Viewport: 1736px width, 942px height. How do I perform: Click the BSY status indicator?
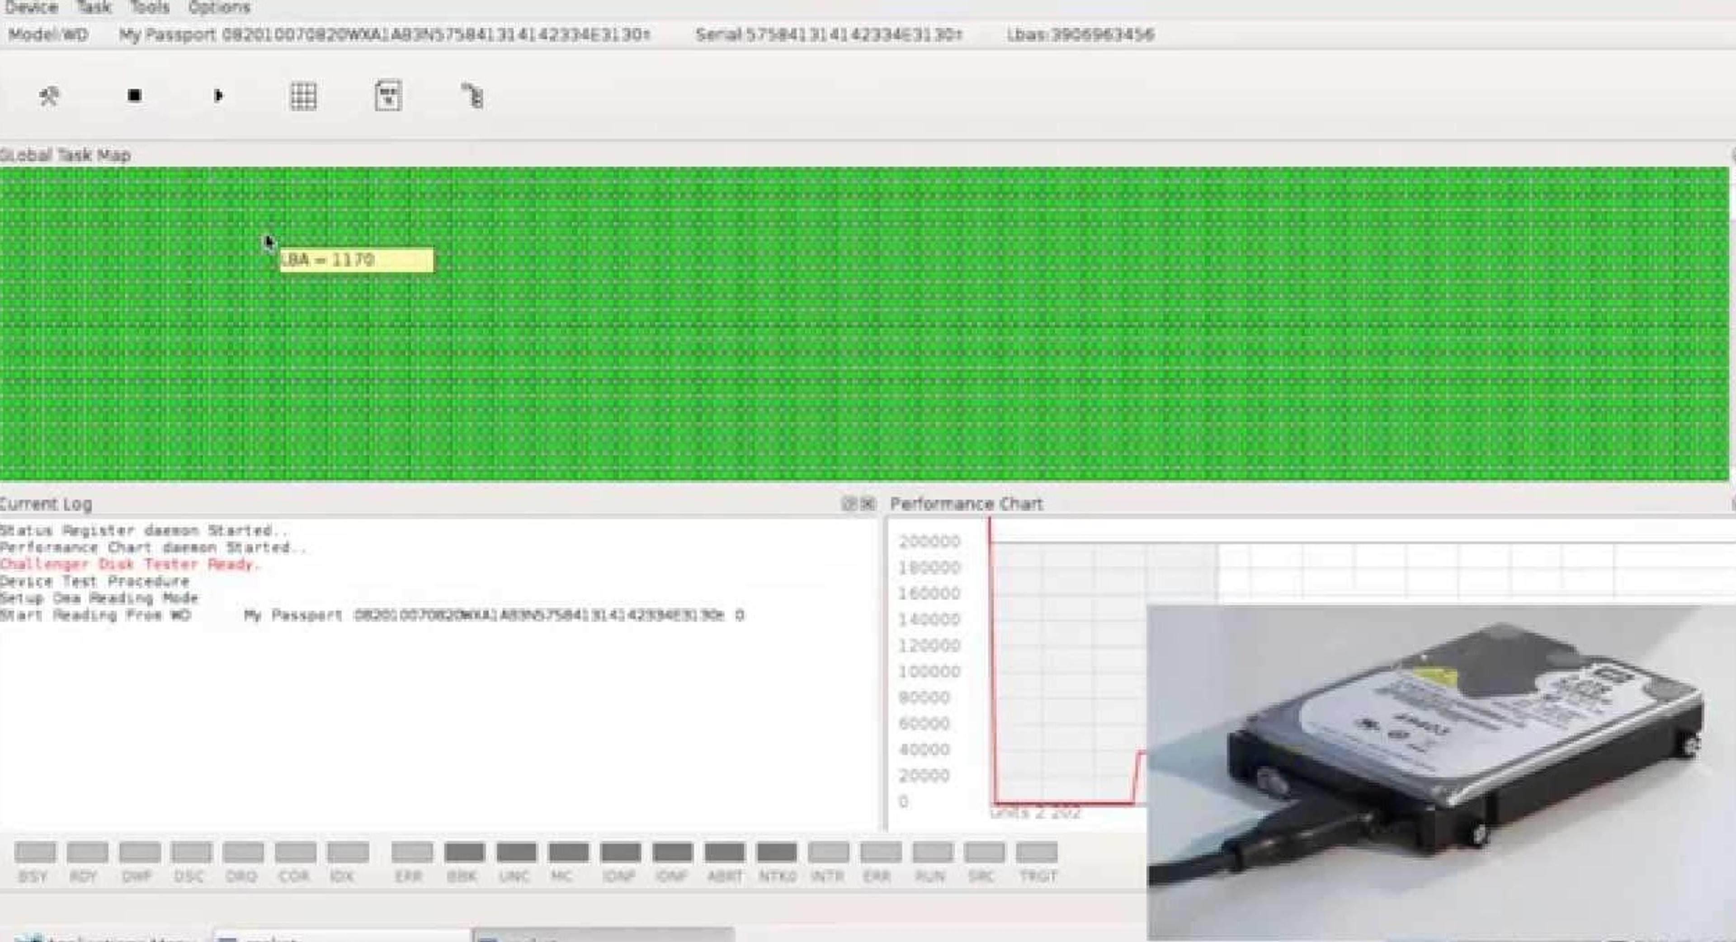click(35, 853)
